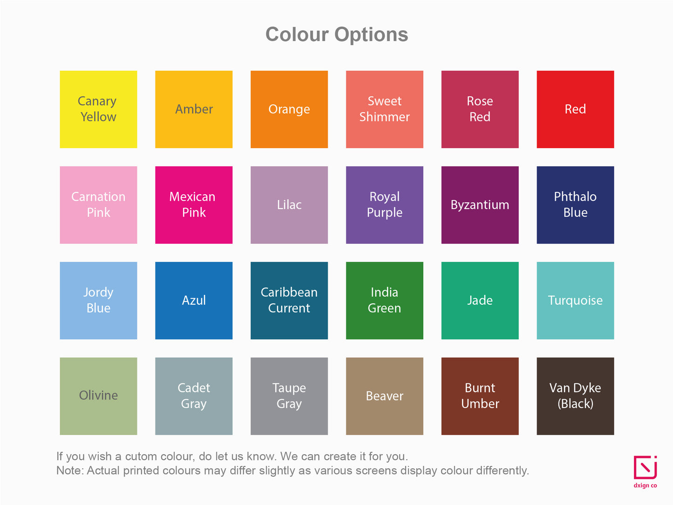
Task: Click the Colour Options heading text
Action: [337, 34]
